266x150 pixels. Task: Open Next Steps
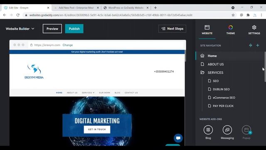pyautogui.click(x=172, y=29)
